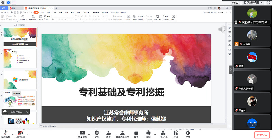This screenshot has height=139, width=272.
Task: Collapse the chat input bar arrow
Action: pos(27,112)
